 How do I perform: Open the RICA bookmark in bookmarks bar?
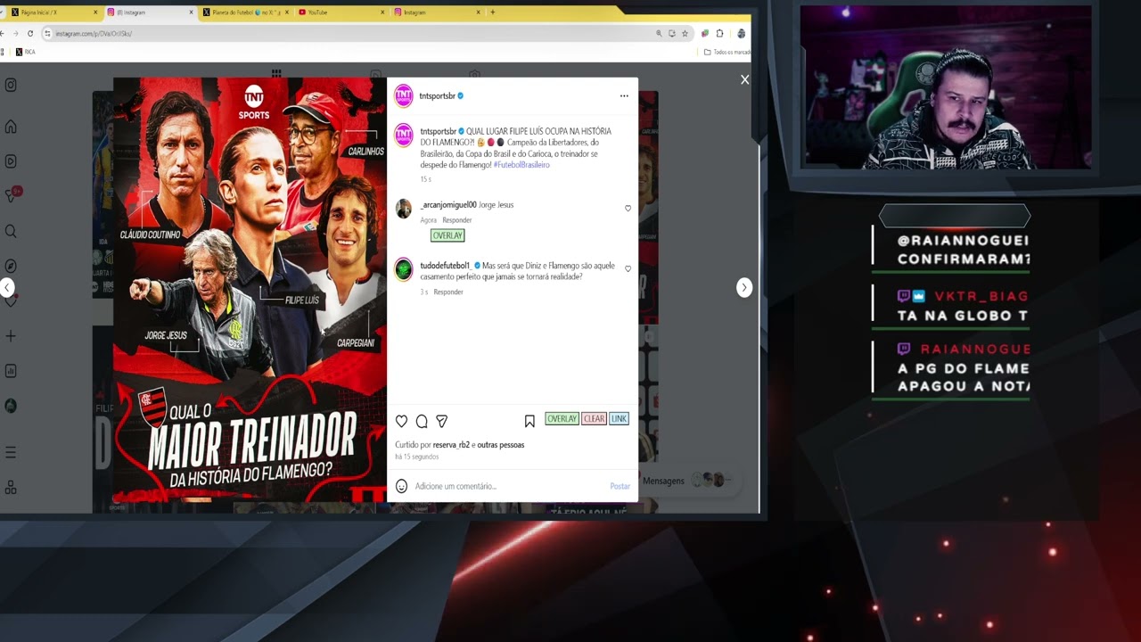[25, 52]
